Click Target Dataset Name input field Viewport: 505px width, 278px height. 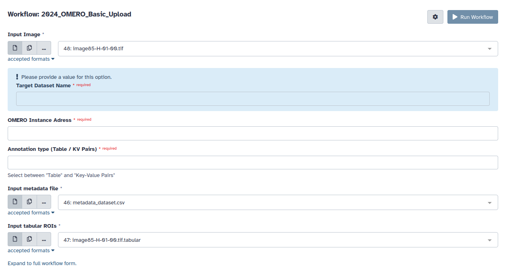[x=253, y=99]
